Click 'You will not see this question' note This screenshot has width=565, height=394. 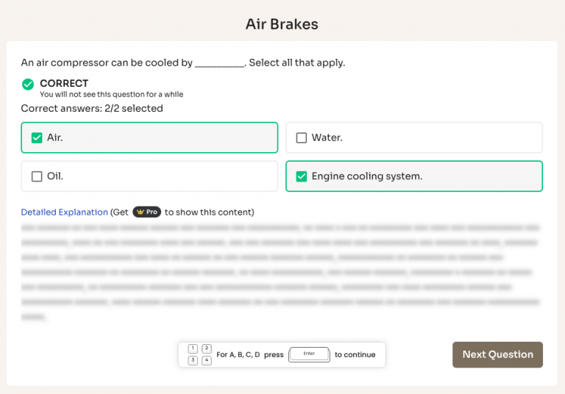coord(111,94)
